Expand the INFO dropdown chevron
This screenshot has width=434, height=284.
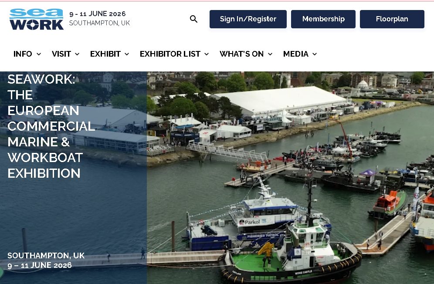pos(39,54)
